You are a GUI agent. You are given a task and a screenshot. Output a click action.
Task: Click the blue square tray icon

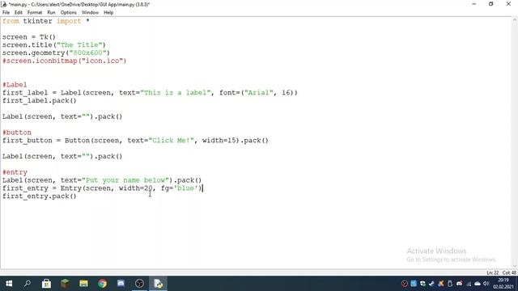click(414, 284)
